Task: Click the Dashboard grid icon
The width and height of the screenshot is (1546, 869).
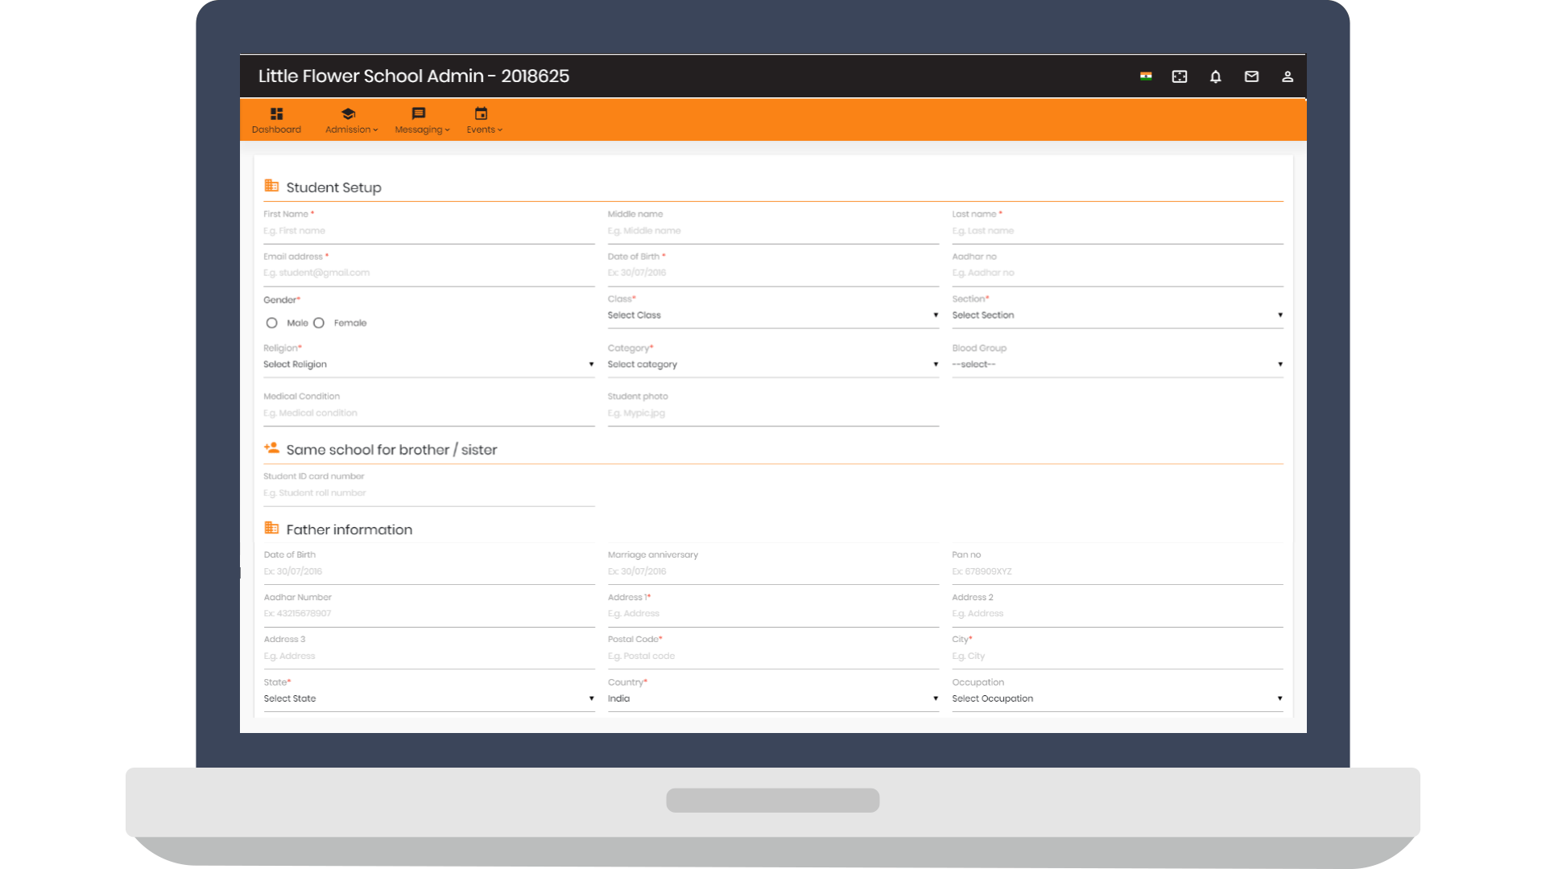Action: coord(276,114)
